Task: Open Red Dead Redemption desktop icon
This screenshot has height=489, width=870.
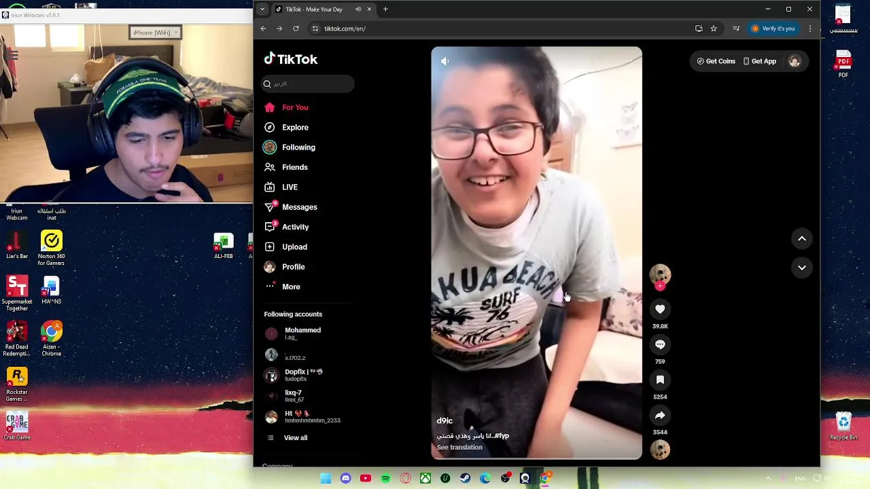Action: (x=17, y=339)
